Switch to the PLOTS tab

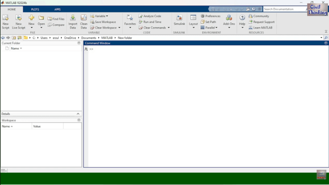[35, 9]
